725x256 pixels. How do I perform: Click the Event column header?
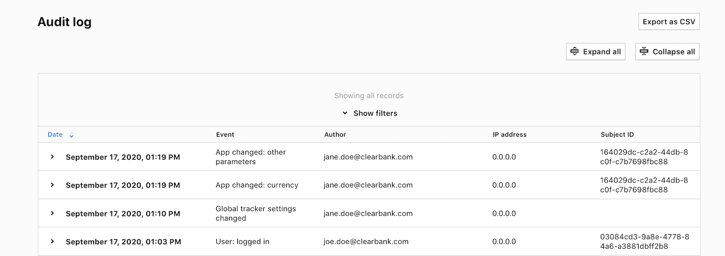pyautogui.click(x=225, y=135)
